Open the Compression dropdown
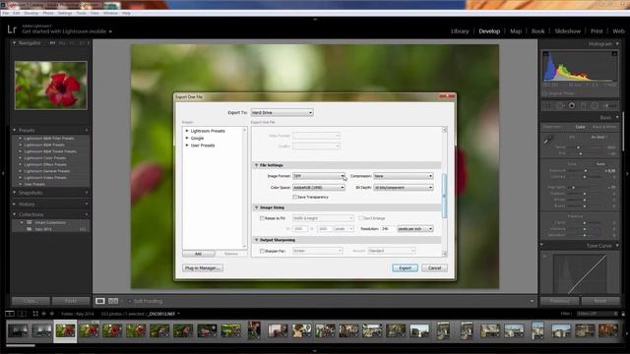630x354 pixels. point(404,176)
